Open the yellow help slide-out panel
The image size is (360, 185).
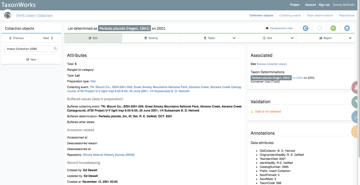356,131
